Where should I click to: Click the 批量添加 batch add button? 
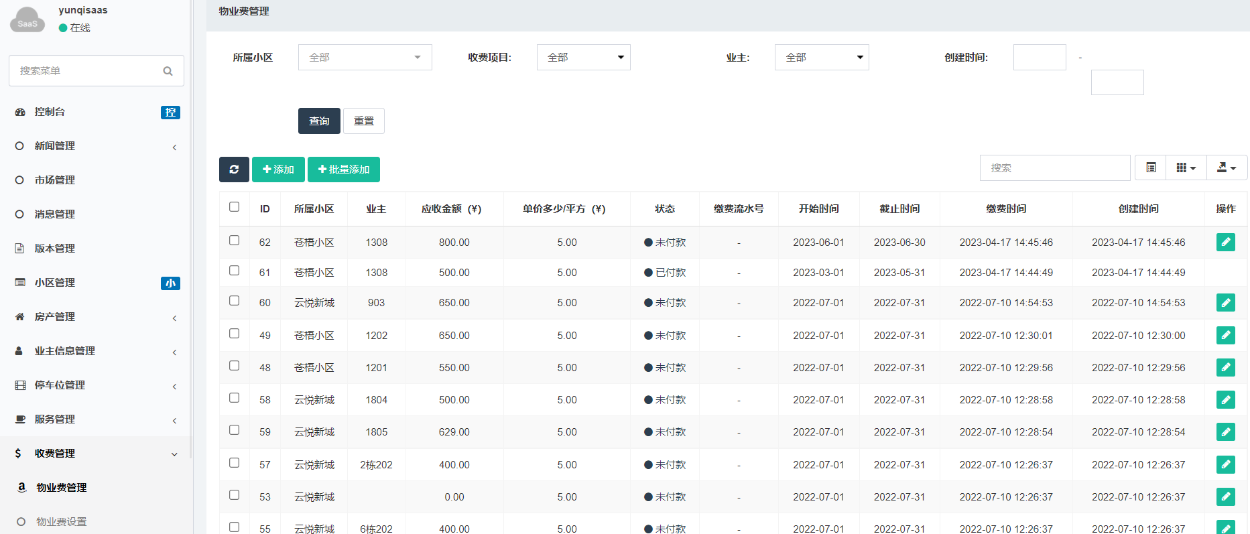344,170
